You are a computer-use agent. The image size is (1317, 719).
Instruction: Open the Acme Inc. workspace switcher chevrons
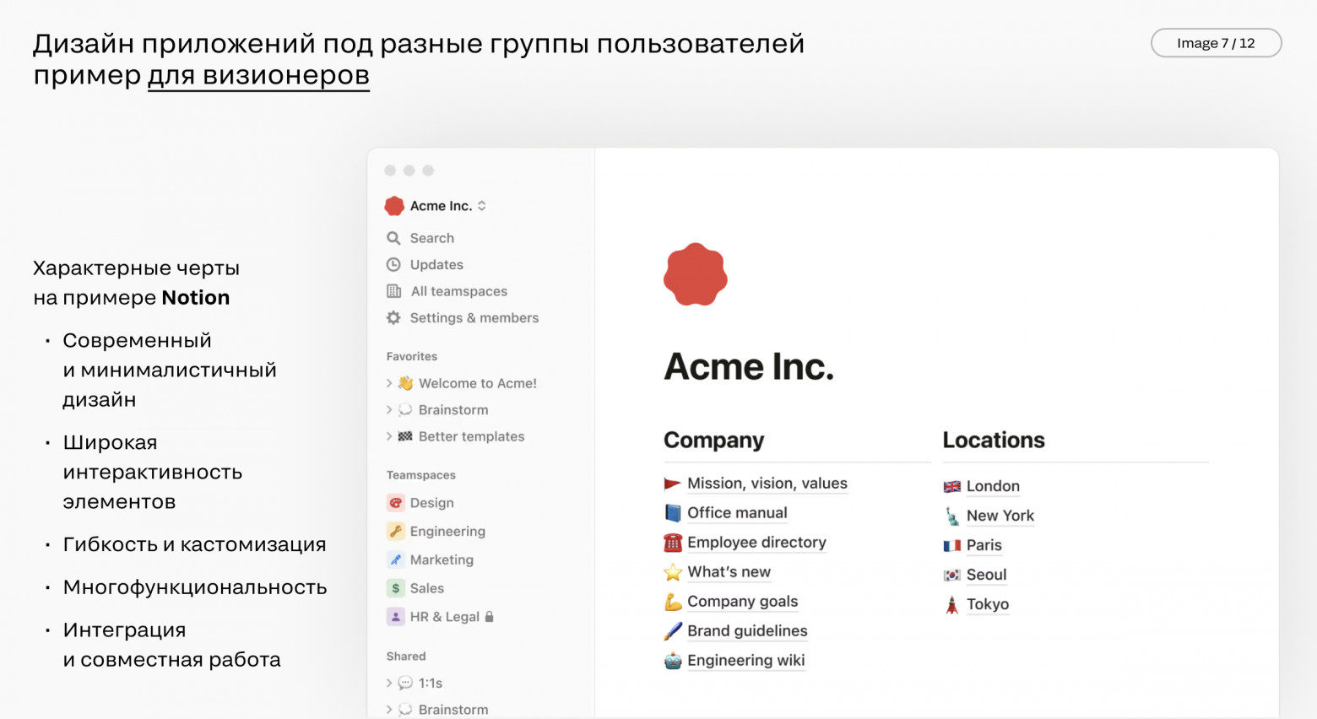[480, 205]
